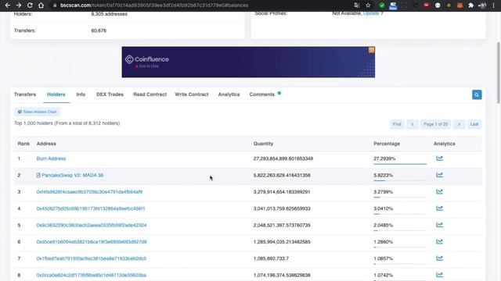Click quantity 1,085,692,733.7
The height and width of the screenshot is (281, 501).
pos(271,258)
